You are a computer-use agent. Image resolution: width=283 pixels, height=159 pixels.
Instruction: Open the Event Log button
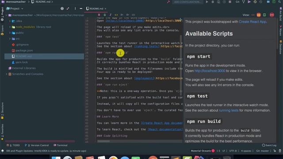[269, 145]
